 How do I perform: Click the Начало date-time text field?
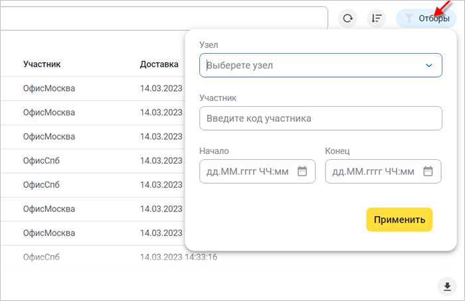pyautogui.click(x=247, y=171)
